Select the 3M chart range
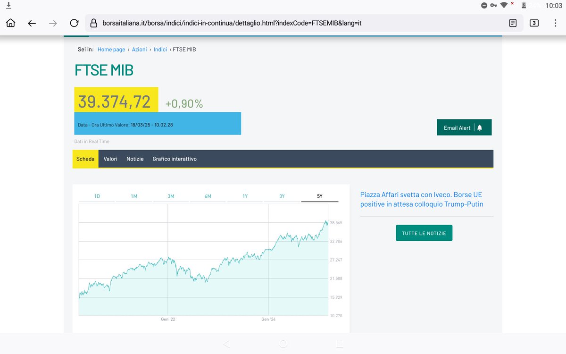The height and width of the screenshot is (354, 566). tap(171, 196)
